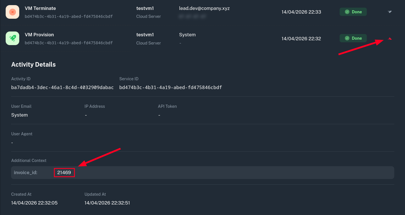This screenshot has height=215, width=405.
Task: Click the Activity ID value ba7dadb4
Action: pos(62,87)
